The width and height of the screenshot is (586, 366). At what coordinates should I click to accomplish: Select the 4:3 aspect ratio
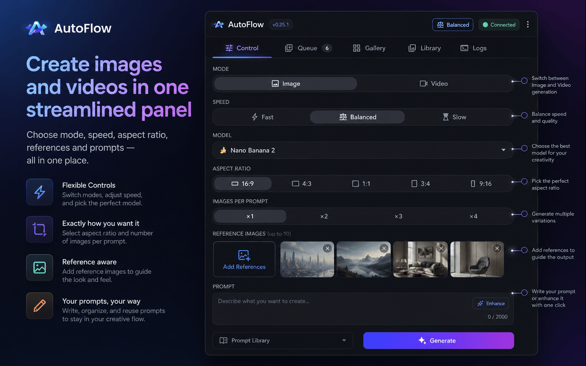[x=302, y=183]
